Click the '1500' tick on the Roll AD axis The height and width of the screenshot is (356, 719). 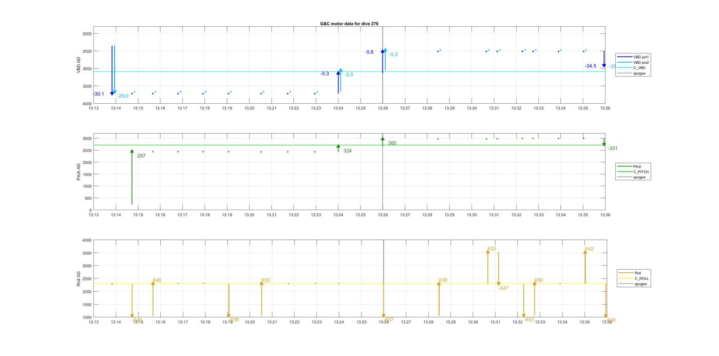tap(87, 305)
